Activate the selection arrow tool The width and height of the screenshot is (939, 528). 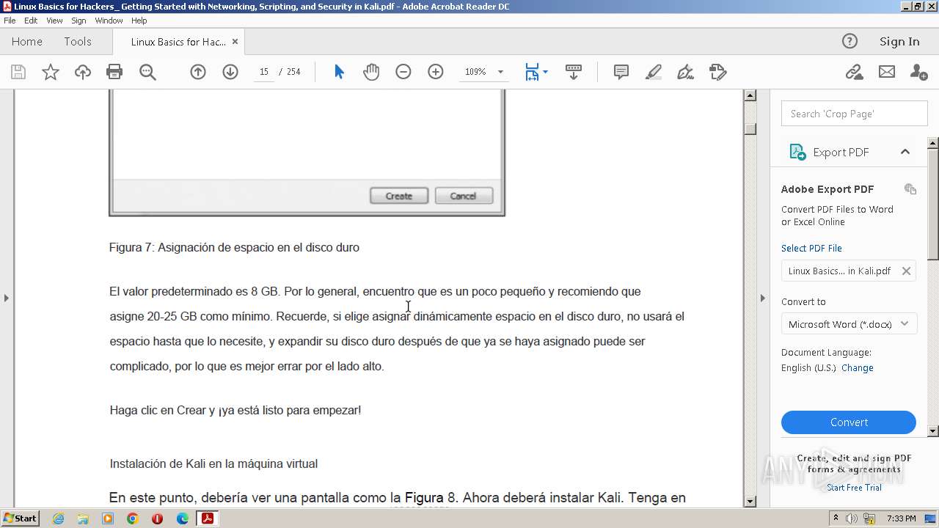coord(339,72)
